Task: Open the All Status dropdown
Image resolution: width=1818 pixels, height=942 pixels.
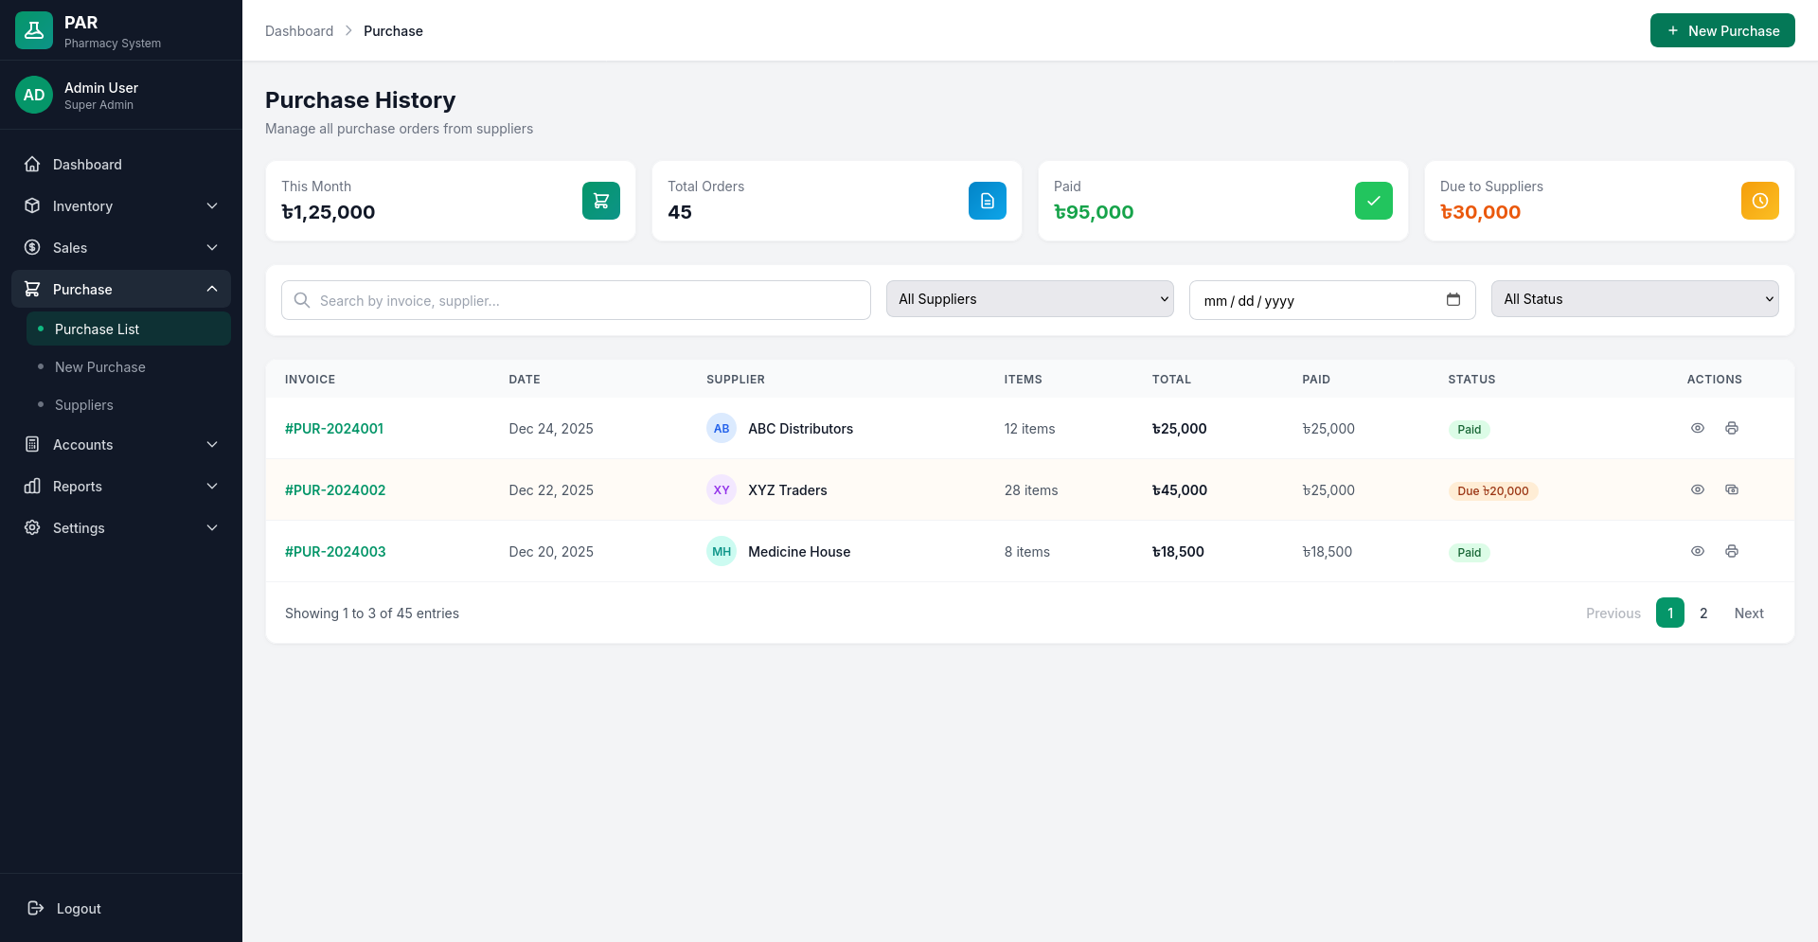Action: tap(1634, 298)
